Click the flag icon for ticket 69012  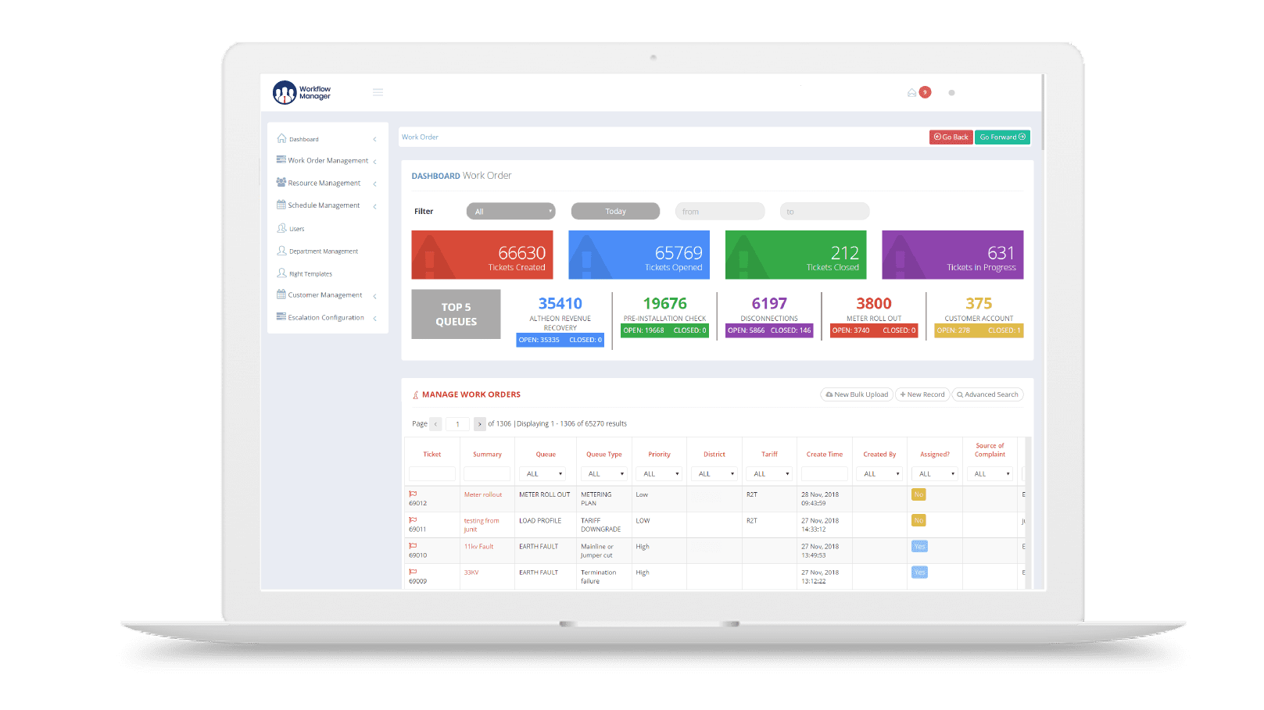coord(413,494)
